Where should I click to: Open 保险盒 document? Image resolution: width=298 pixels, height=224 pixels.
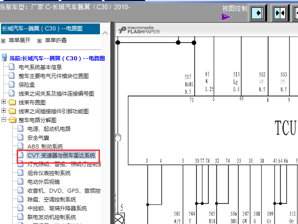[26, 85]
